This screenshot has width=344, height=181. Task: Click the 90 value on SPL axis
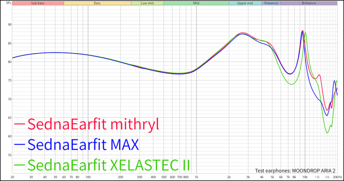(9, 24)
